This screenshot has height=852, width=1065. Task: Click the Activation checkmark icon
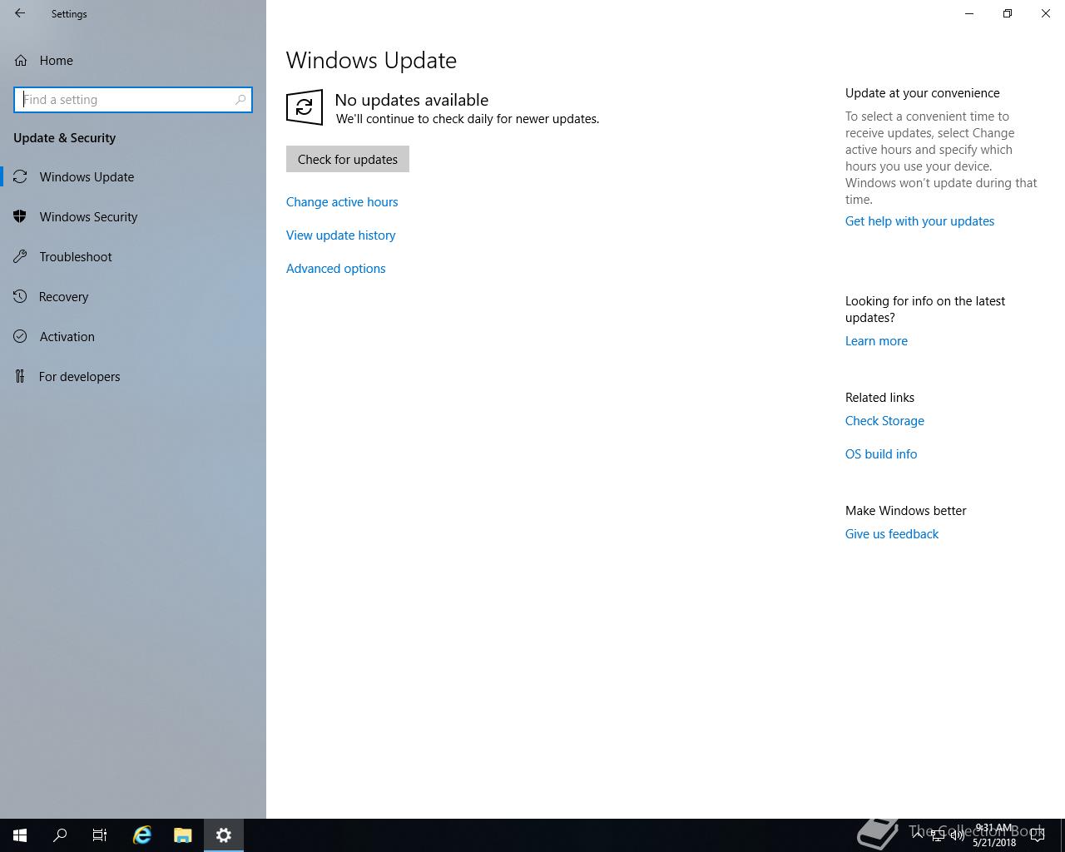point(20,336)
